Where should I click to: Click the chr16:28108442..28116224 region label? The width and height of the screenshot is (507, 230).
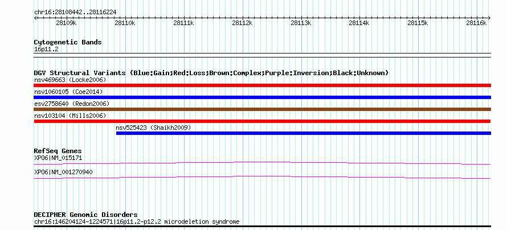point(75,13)
